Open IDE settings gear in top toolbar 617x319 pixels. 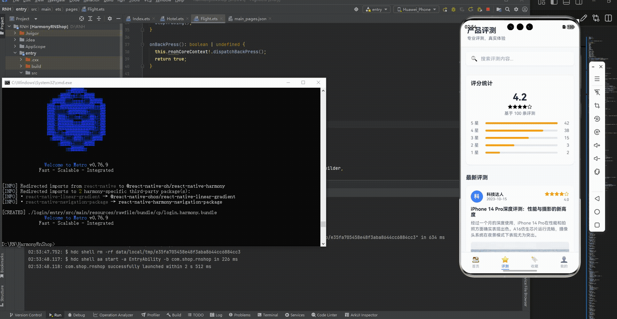(x=516, y=9)
